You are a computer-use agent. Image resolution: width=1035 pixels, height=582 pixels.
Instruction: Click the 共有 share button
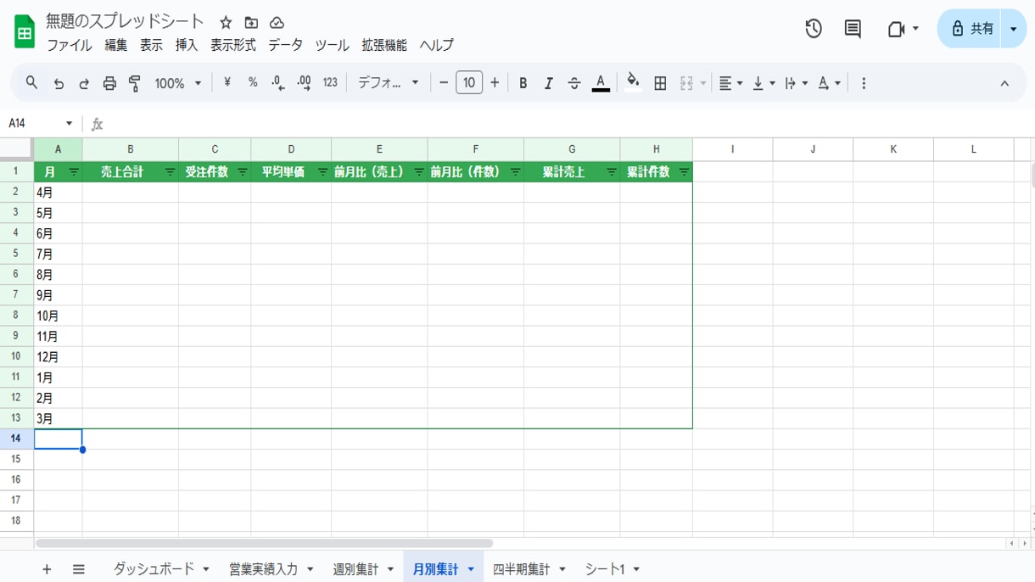(971, 29)
